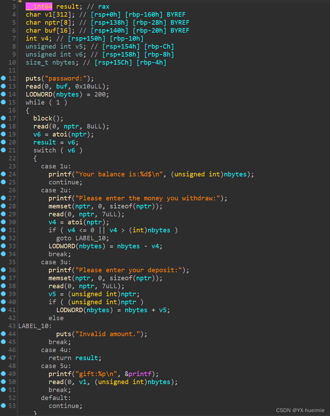The width and height of the screenshot is (330, 416).
Task: Select the case 4u label
Action: [56, 350]
